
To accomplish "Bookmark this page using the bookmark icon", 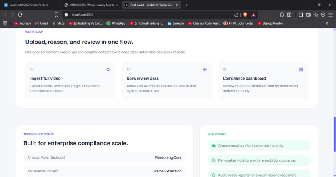I will tap(57, 15).
